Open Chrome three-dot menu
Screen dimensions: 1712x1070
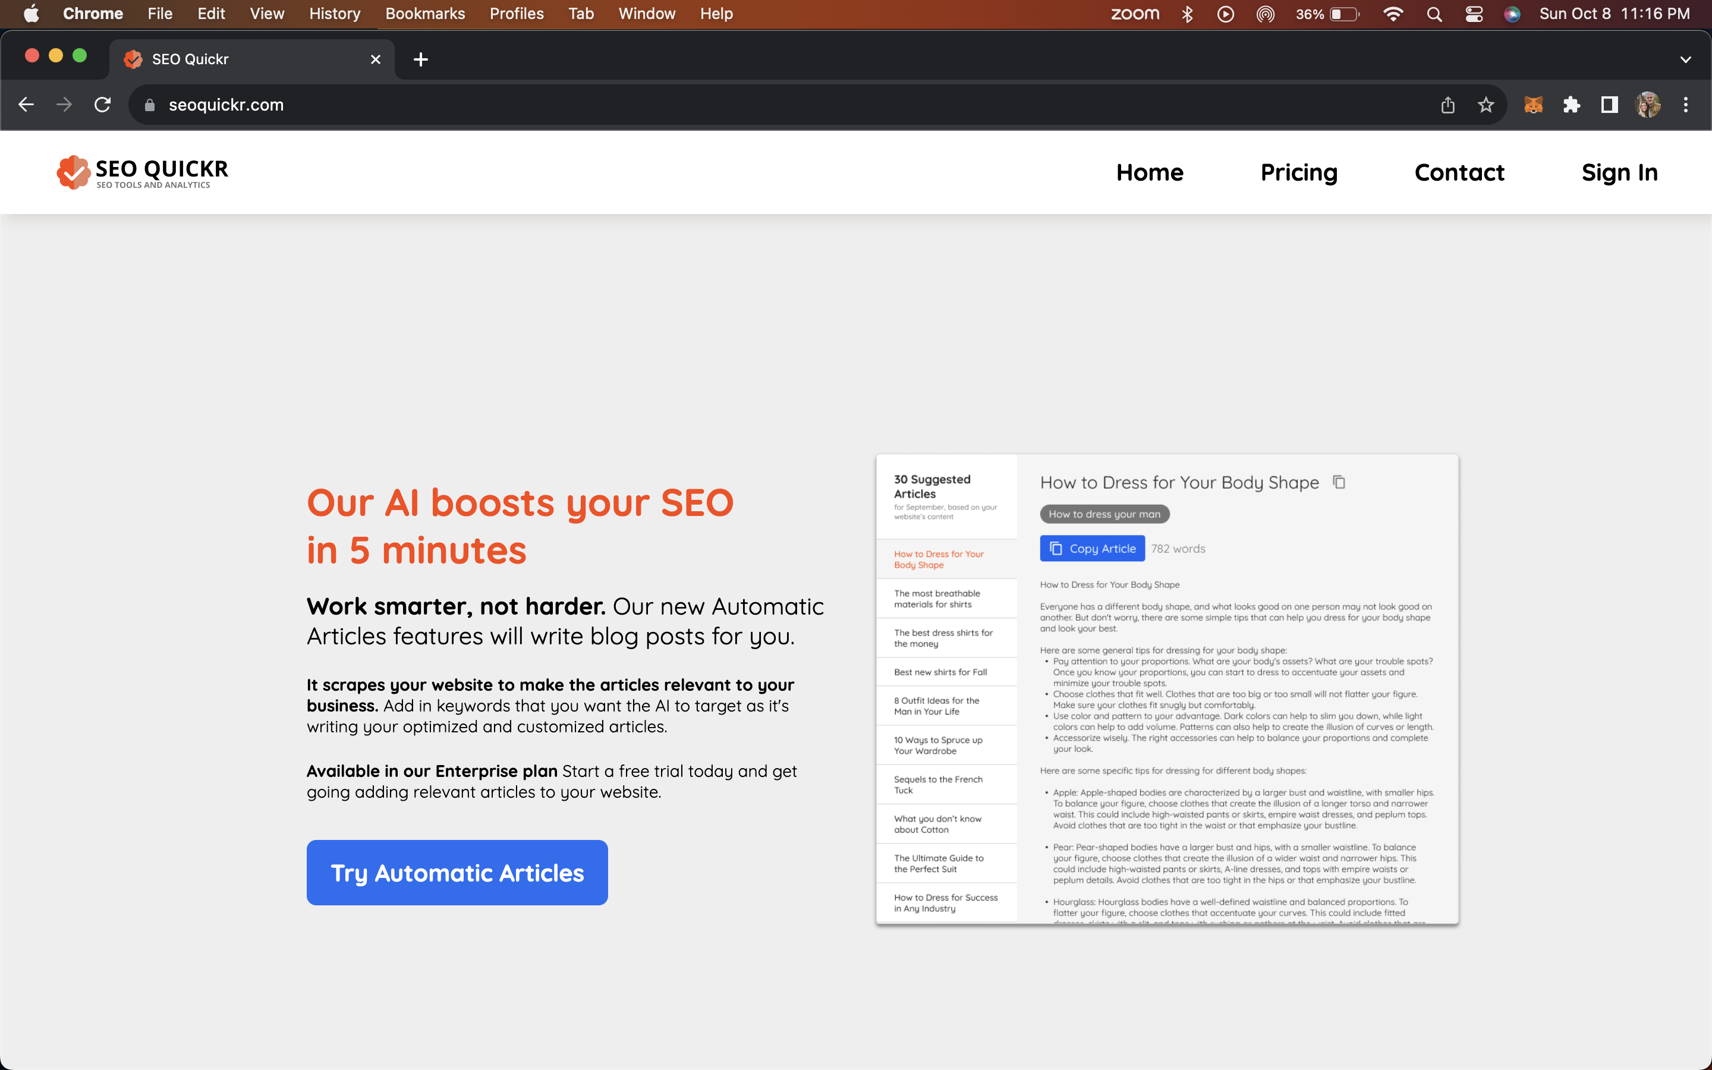(x=1686, y=105)
